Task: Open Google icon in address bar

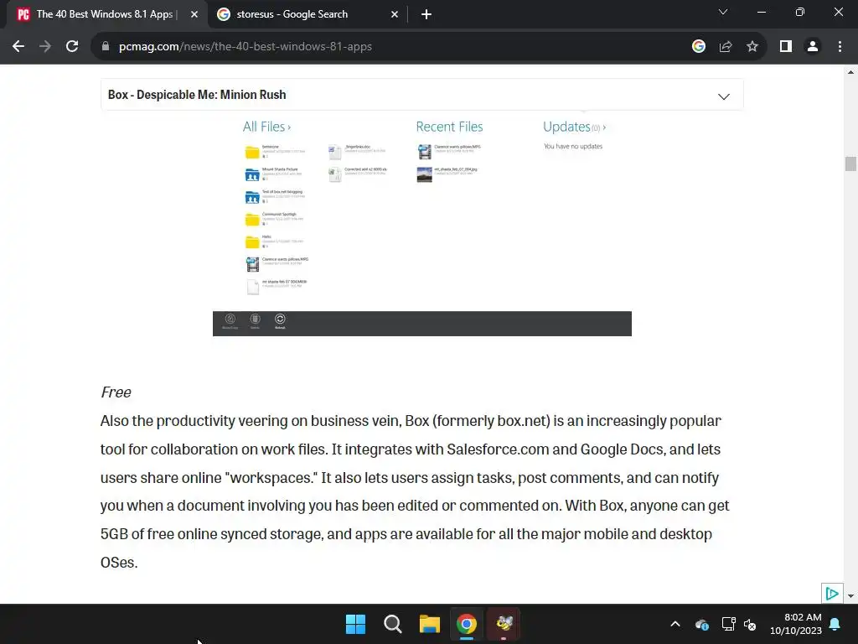Action: pyautogui.click(x=698, y=47)
